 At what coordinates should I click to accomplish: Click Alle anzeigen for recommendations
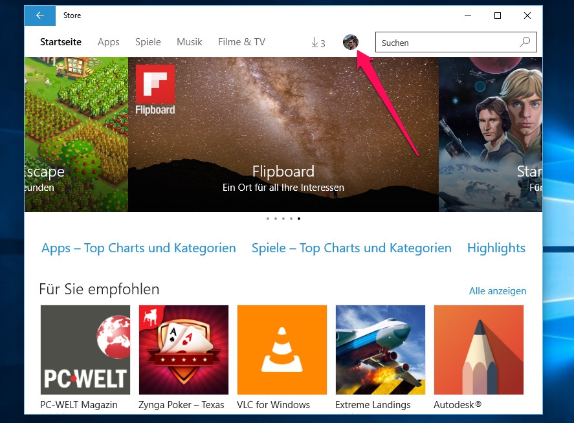(498, 291)
